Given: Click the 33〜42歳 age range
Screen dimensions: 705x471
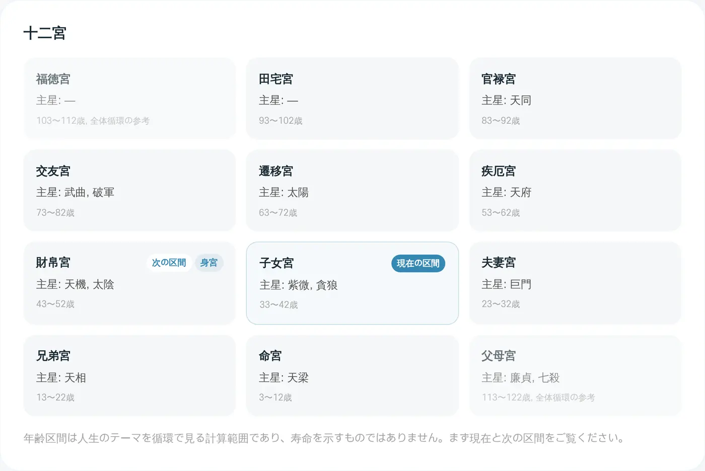Looking at the screenshot, I should point(278,305).
